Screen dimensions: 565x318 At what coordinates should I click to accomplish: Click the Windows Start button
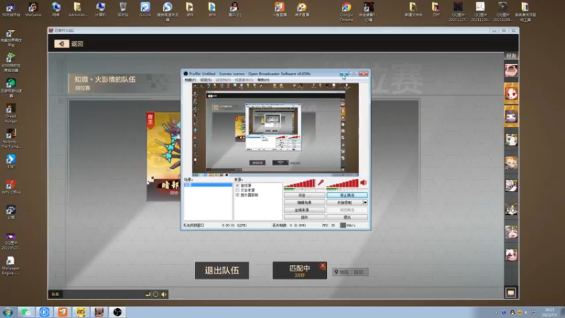(x=8, y=312)
